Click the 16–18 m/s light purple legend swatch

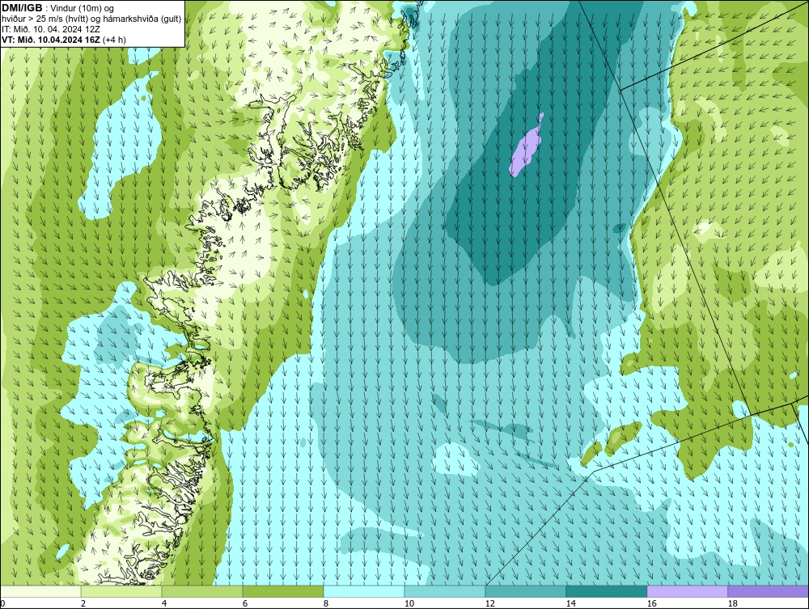point(687,591)
